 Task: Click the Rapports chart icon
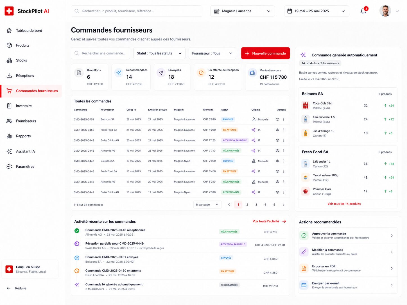pos(9,136)
